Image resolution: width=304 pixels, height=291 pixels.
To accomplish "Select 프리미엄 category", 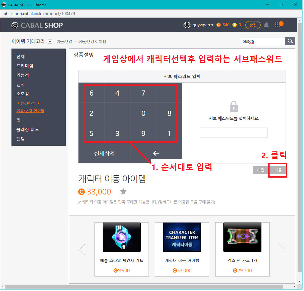I will pos(25,66).
